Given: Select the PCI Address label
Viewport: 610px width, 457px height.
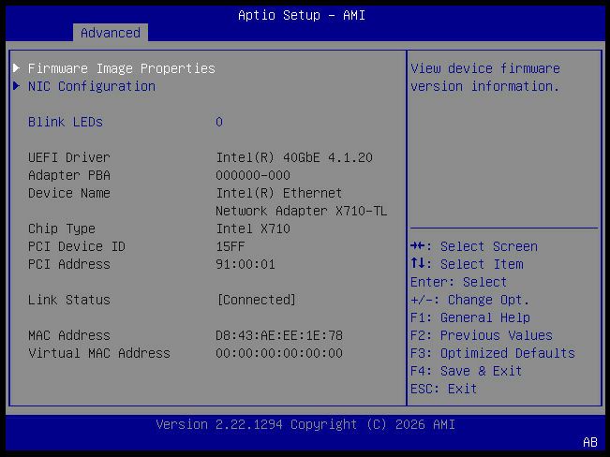Looking at the screenshot, I should 68,264.
